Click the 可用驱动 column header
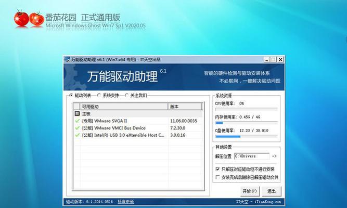 tap(124, 107)
